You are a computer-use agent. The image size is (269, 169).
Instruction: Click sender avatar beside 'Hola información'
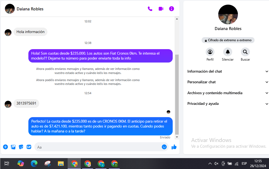click(x=8, y=33)
